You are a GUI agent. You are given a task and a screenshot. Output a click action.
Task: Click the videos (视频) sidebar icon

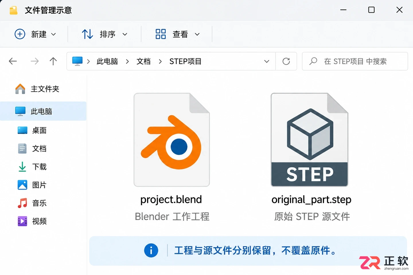(22, 221)
